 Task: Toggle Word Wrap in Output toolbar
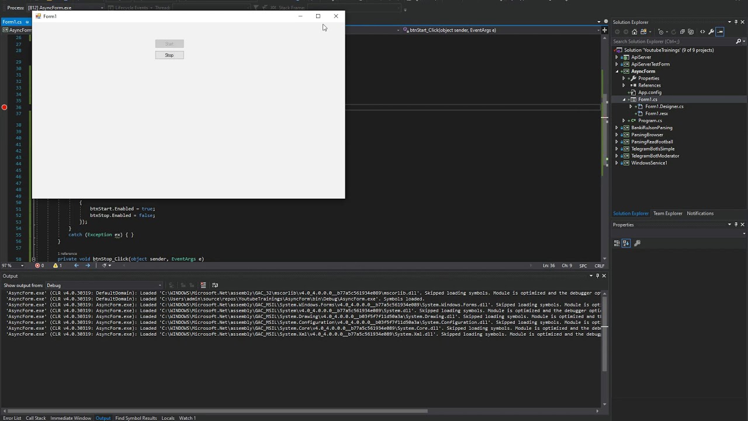coord(214,285)
